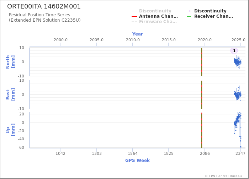This screenshot has width=249, height=179.
Task: Click the GPS week 1825 tick label
Action: pos(169,153)
